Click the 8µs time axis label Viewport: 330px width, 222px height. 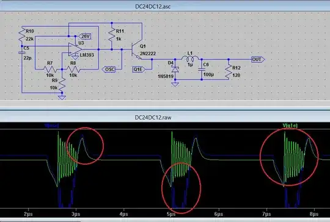click(314, 214)
